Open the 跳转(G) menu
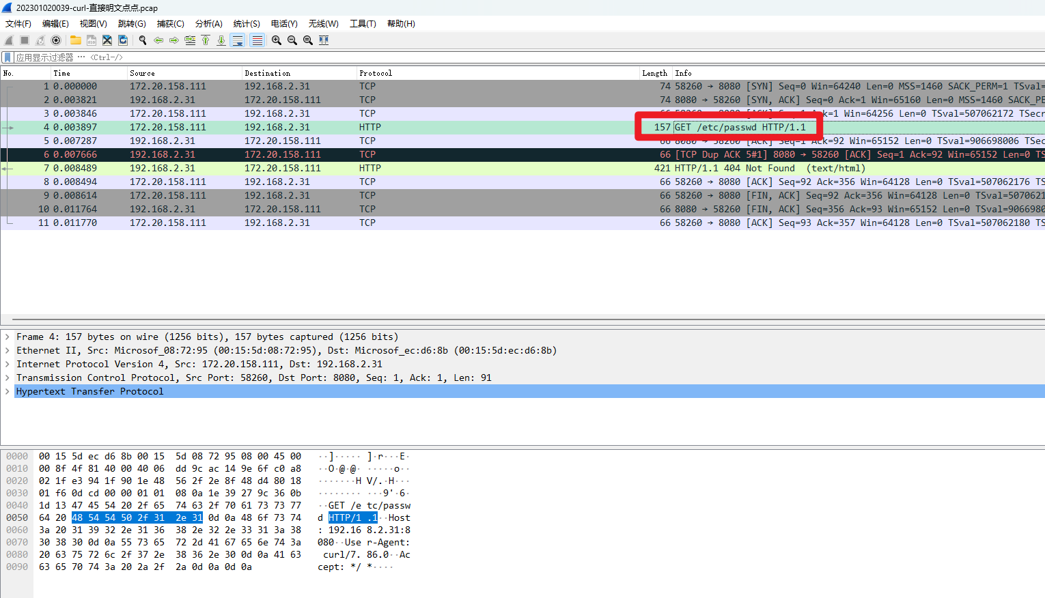 coord(132,23)
